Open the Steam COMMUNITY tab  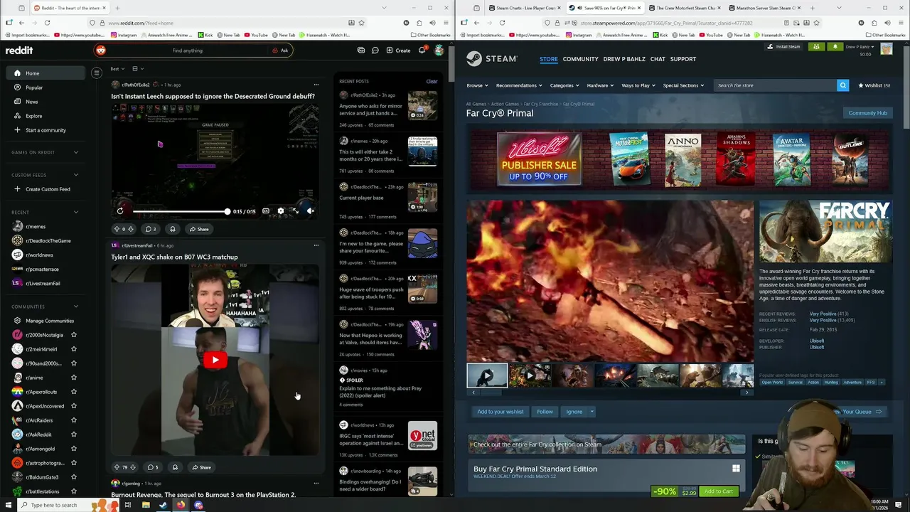[x=580, y=59]
